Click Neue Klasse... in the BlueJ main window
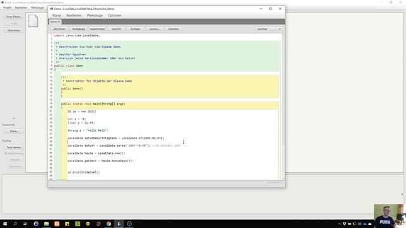Screen dimensions: 406x228 14,16
